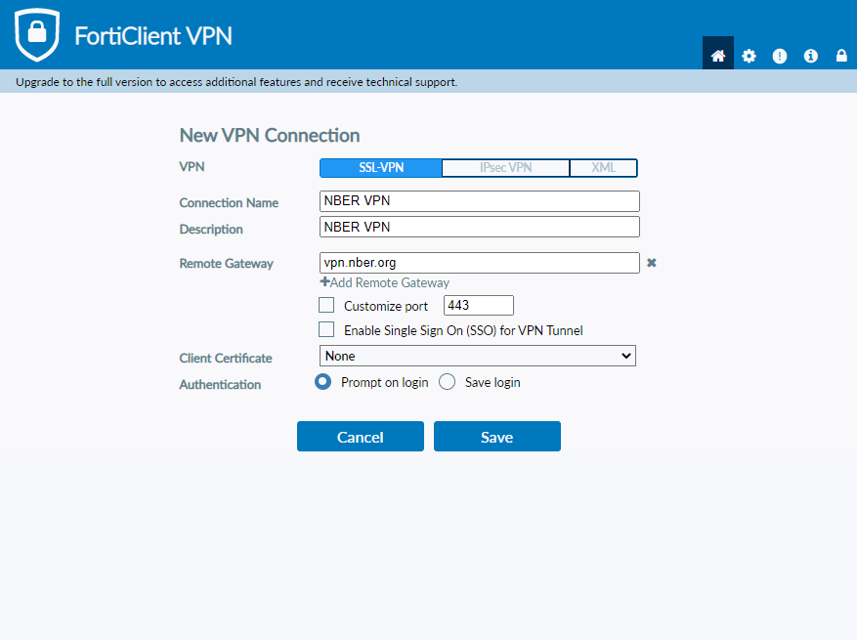Click the padlock icon in header
857x640 pixels.
point(840,56)
